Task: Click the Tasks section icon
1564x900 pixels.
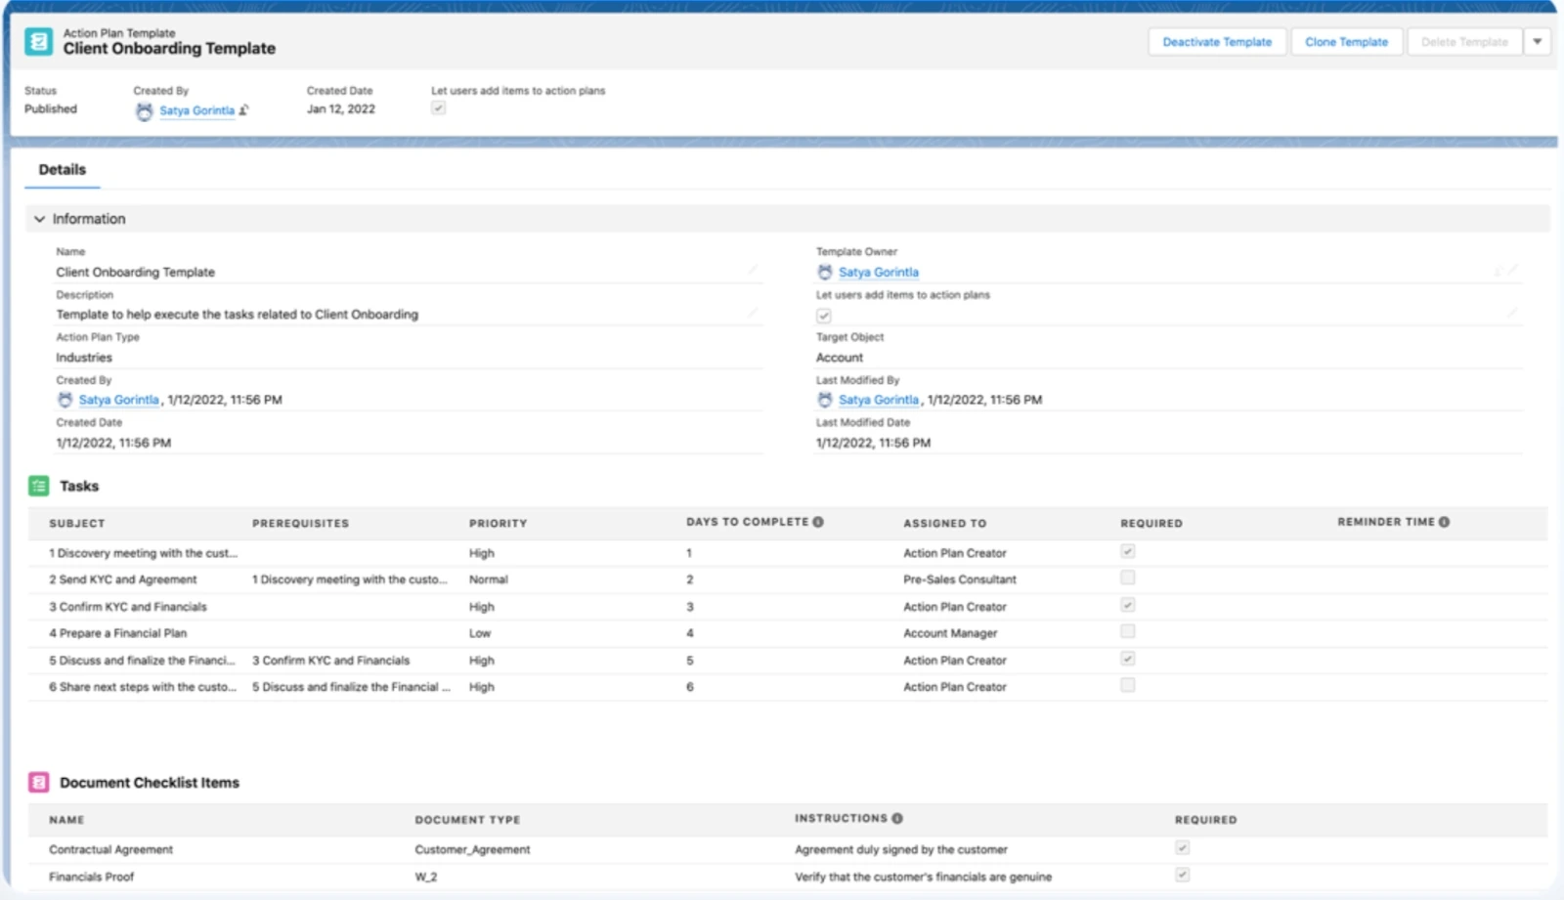Action: pos(39,486)
